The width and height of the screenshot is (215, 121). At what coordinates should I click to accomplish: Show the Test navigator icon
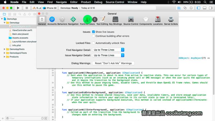click(29, 14)
